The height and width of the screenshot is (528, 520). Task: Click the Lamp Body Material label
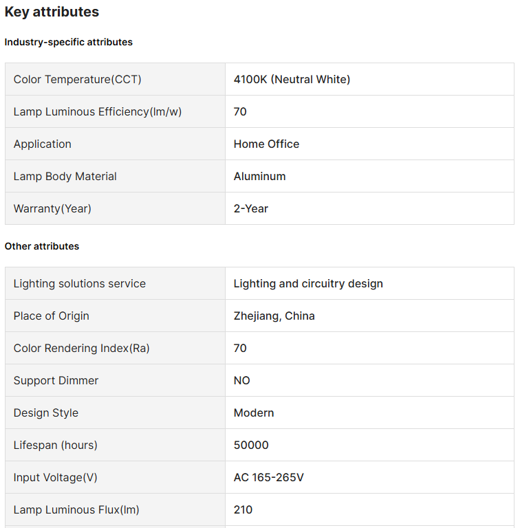click(x=65, y=177)
